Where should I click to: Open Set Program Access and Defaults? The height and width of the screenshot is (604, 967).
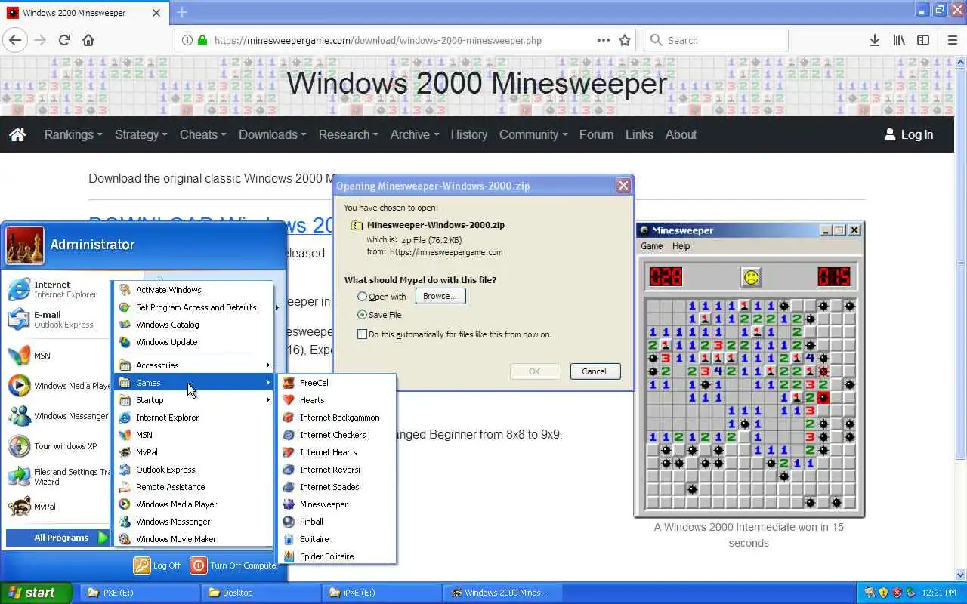click(x=193, y=307)
